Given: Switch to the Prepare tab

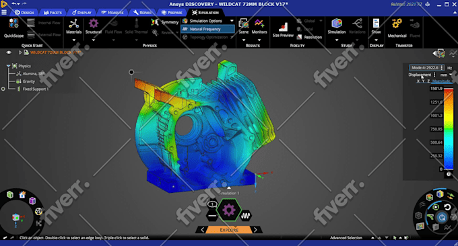Looking at the screenshot, I should (172, 13).
